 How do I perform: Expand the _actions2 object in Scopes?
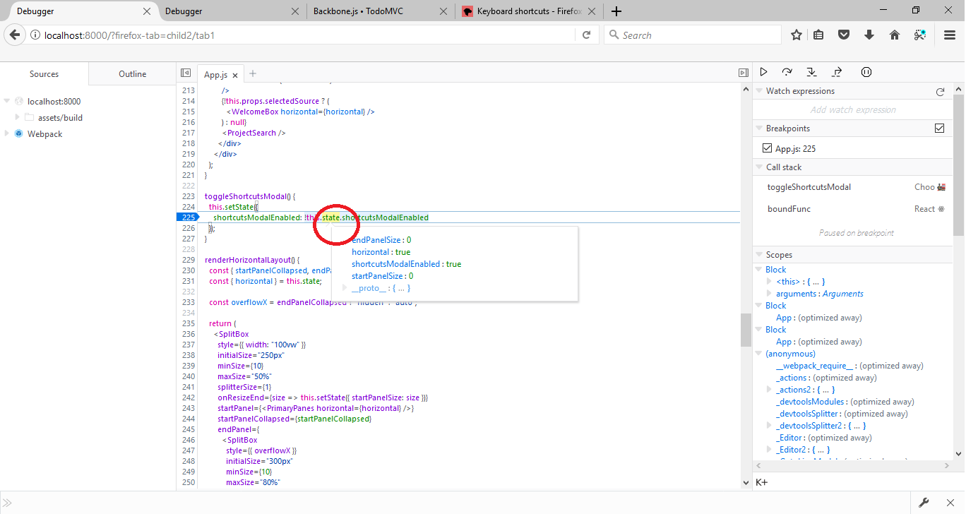tap(768, 389)
